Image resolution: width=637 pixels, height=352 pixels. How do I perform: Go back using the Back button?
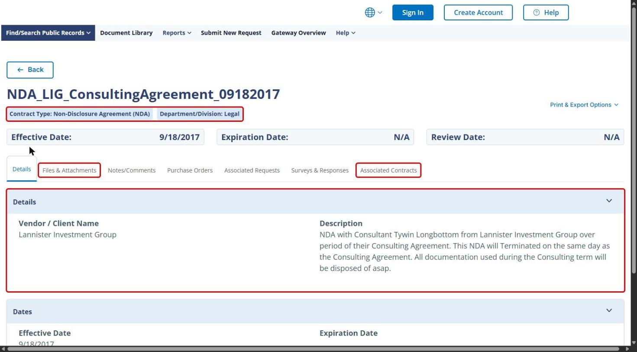click(x=30, y=70)
